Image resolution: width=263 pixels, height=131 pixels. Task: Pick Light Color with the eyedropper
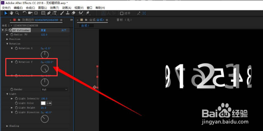[x=49, y=103]
